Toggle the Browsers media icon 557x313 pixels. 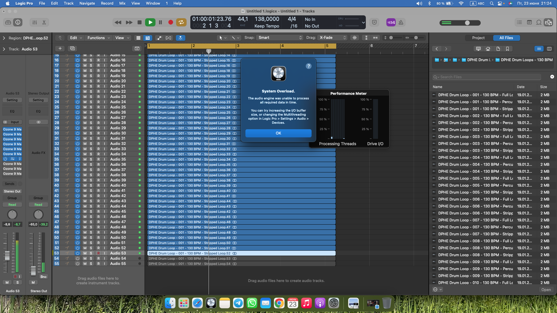point(548,22)
